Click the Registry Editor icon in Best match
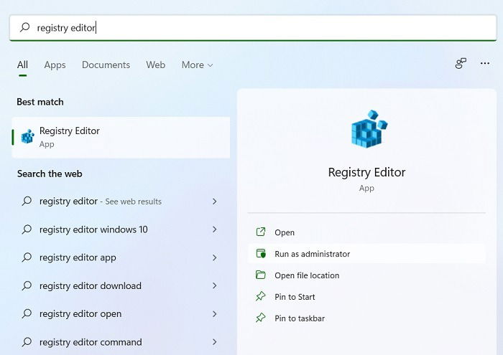 [27, 137]
